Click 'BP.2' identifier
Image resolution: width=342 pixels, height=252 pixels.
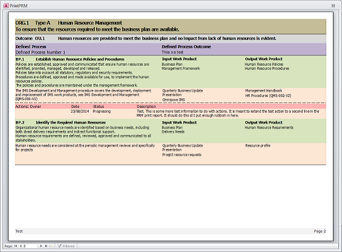pyautogui.click(x=20, y=122)
